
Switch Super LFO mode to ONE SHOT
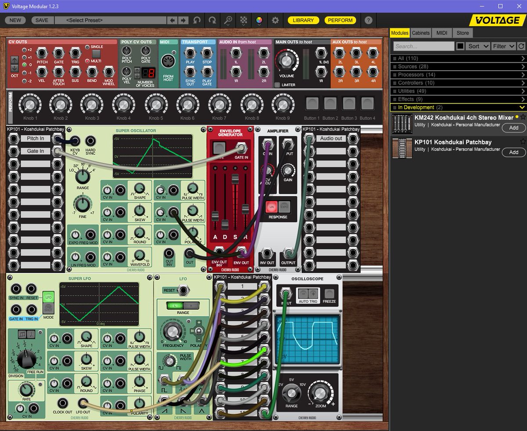pos(49,309)
